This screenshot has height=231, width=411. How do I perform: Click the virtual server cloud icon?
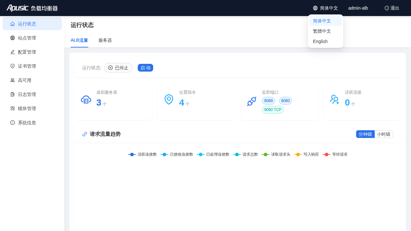coord(86,100)
